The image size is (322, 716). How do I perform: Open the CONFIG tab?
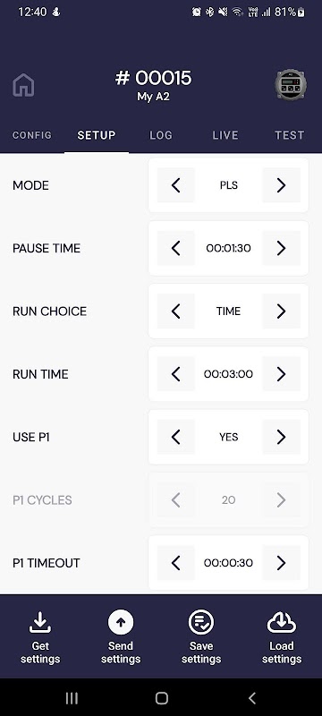32,135
